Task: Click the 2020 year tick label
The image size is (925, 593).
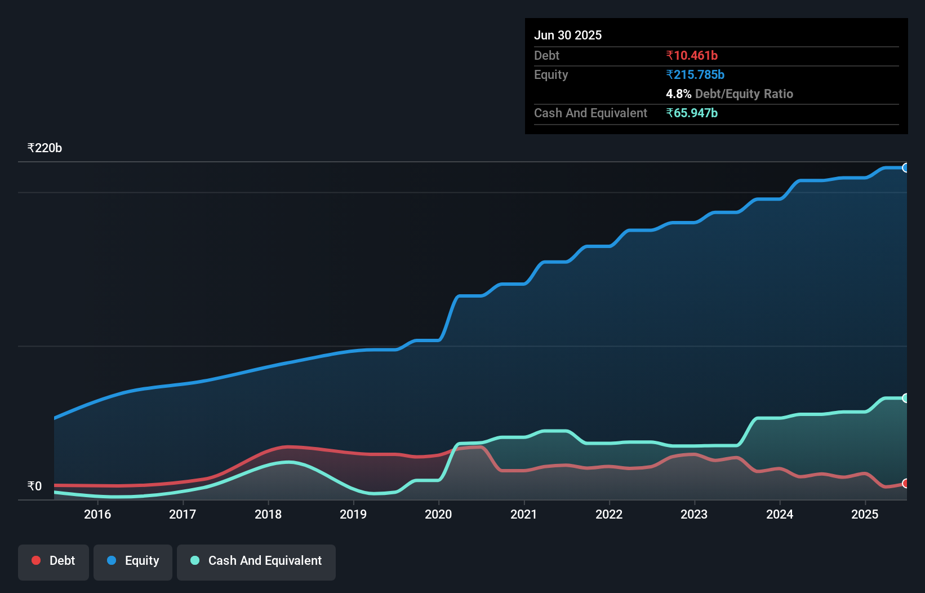Action: click(438, 514)
